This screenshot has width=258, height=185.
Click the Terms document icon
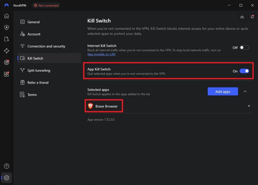22,95
